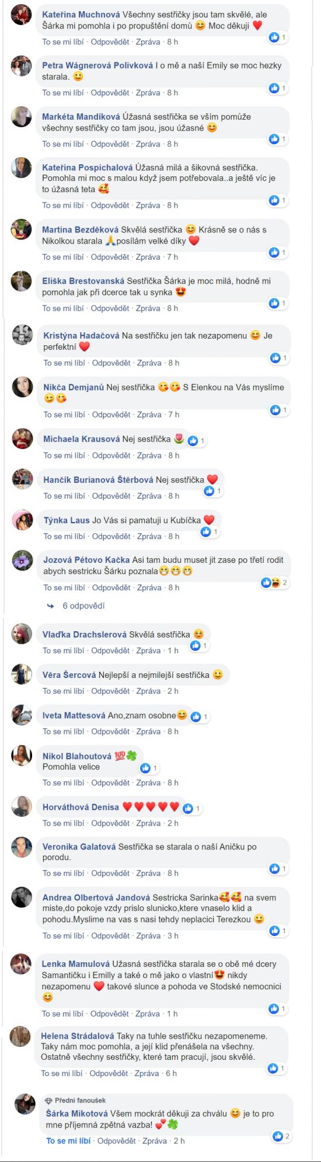Click the like reaction icon on Kateřina Muchnová's comment
The image size is (321, 1162).
[x=274, y=37]
